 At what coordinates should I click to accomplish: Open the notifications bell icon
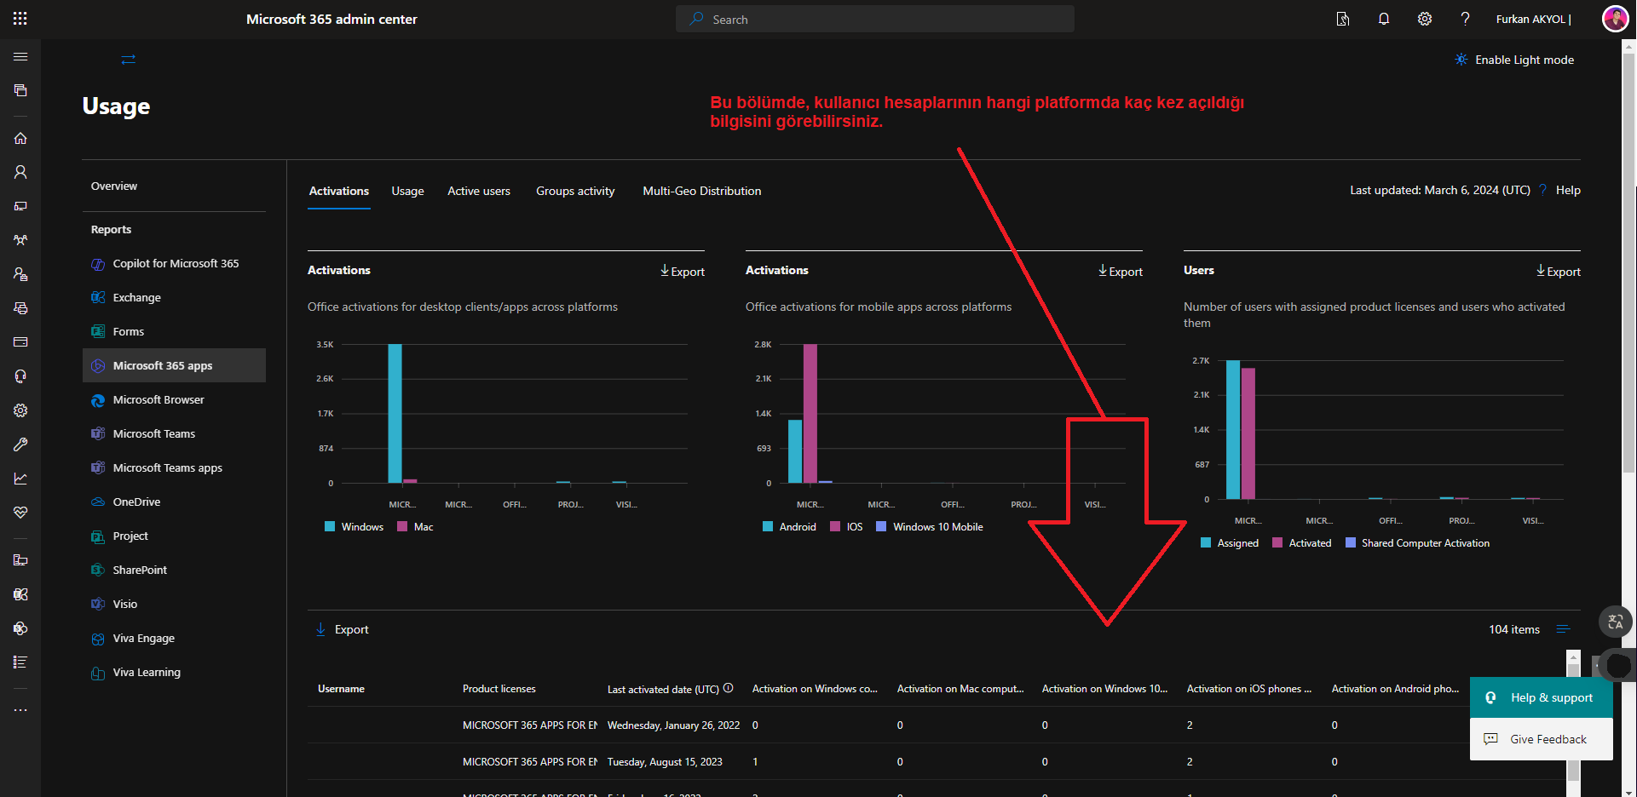tap(1383, 19)
